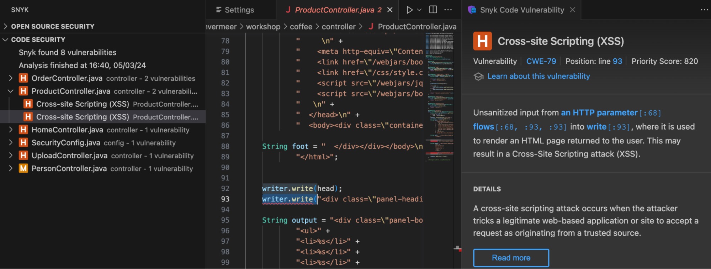Image resolution: width=711 pixels, height=269 pixels.
Task: Click the medium severity icon for PersonController.java
Action: click(23, 169)
